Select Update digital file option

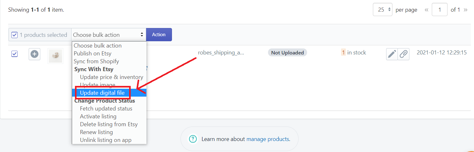click(102, 93)
